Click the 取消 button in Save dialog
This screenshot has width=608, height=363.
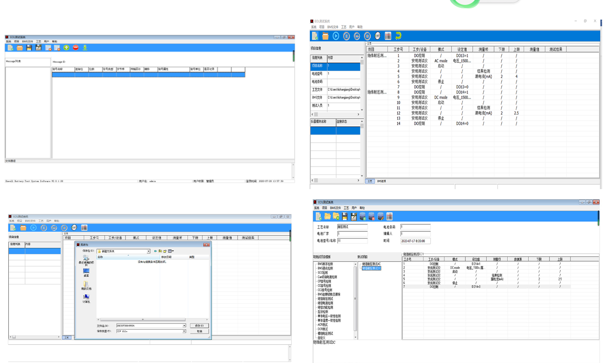pos(199,331)
